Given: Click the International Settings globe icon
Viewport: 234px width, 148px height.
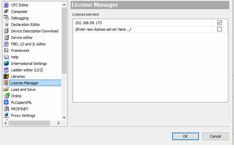Looking at the screenshot, I should point(6,63).
